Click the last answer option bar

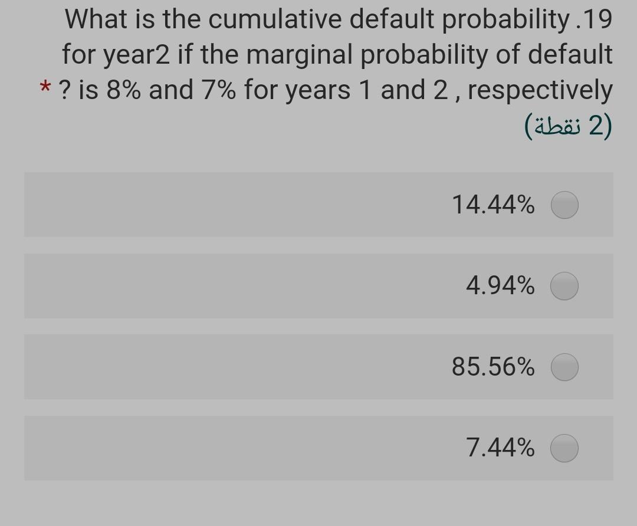pyautogui.click(x=318, y=448)
